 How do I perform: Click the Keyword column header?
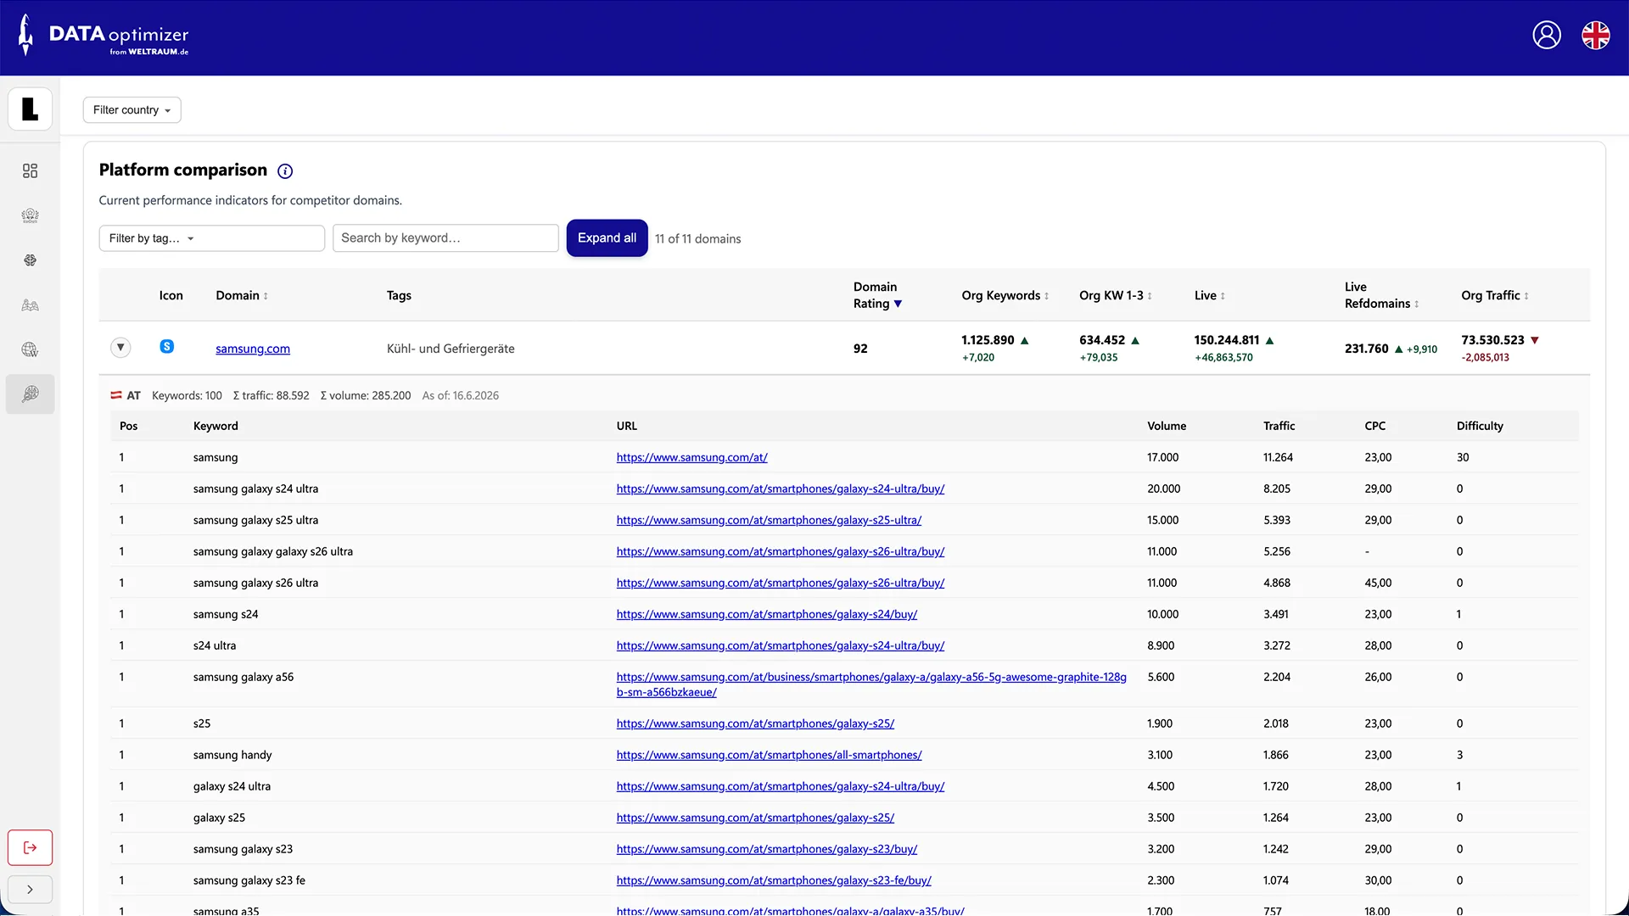click(216, 426)
